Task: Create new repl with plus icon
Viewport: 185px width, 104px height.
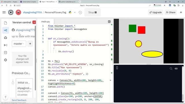Action: click(x=181, y=12)
